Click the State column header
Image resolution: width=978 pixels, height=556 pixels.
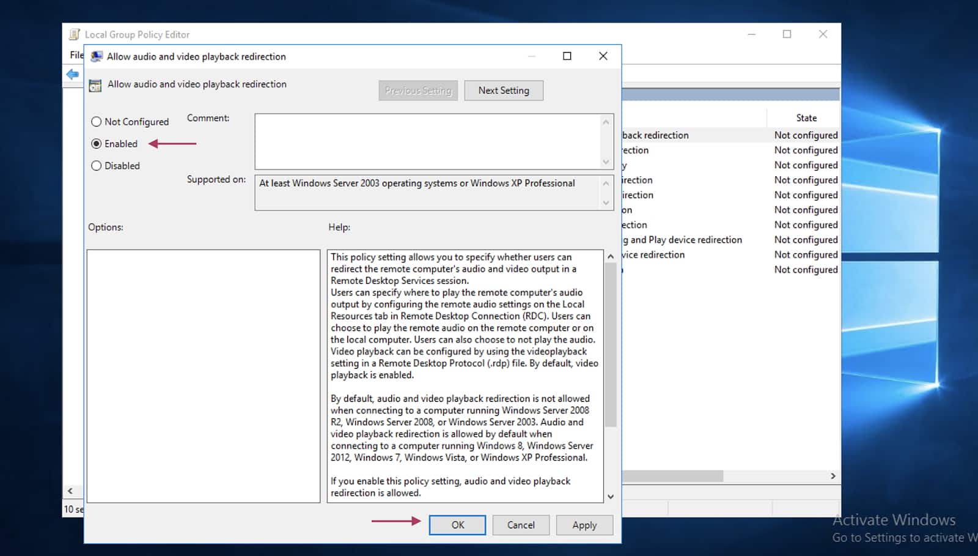pos(806,118)
